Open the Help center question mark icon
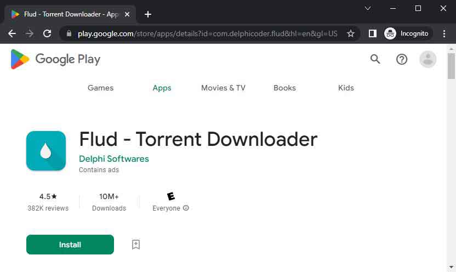Viewport: 456px width, 272px height. [x=402, y=59]
